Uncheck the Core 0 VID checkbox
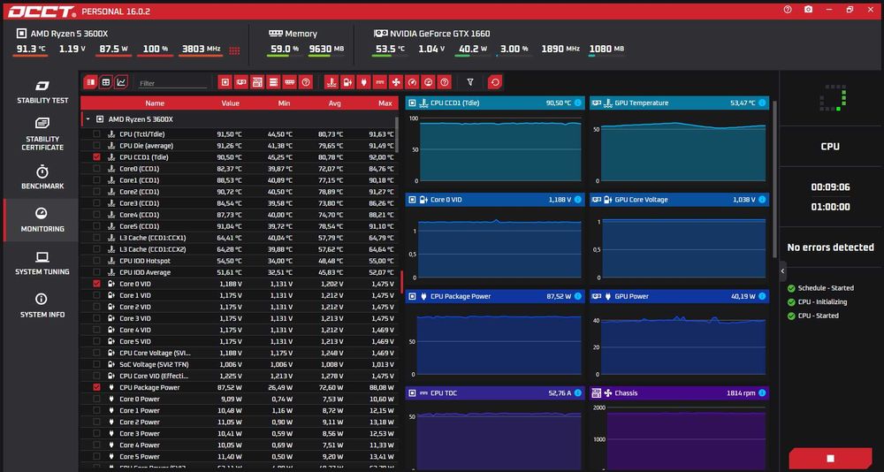The height and width of the screenshot is (472, 884). [x=96, y=284]
